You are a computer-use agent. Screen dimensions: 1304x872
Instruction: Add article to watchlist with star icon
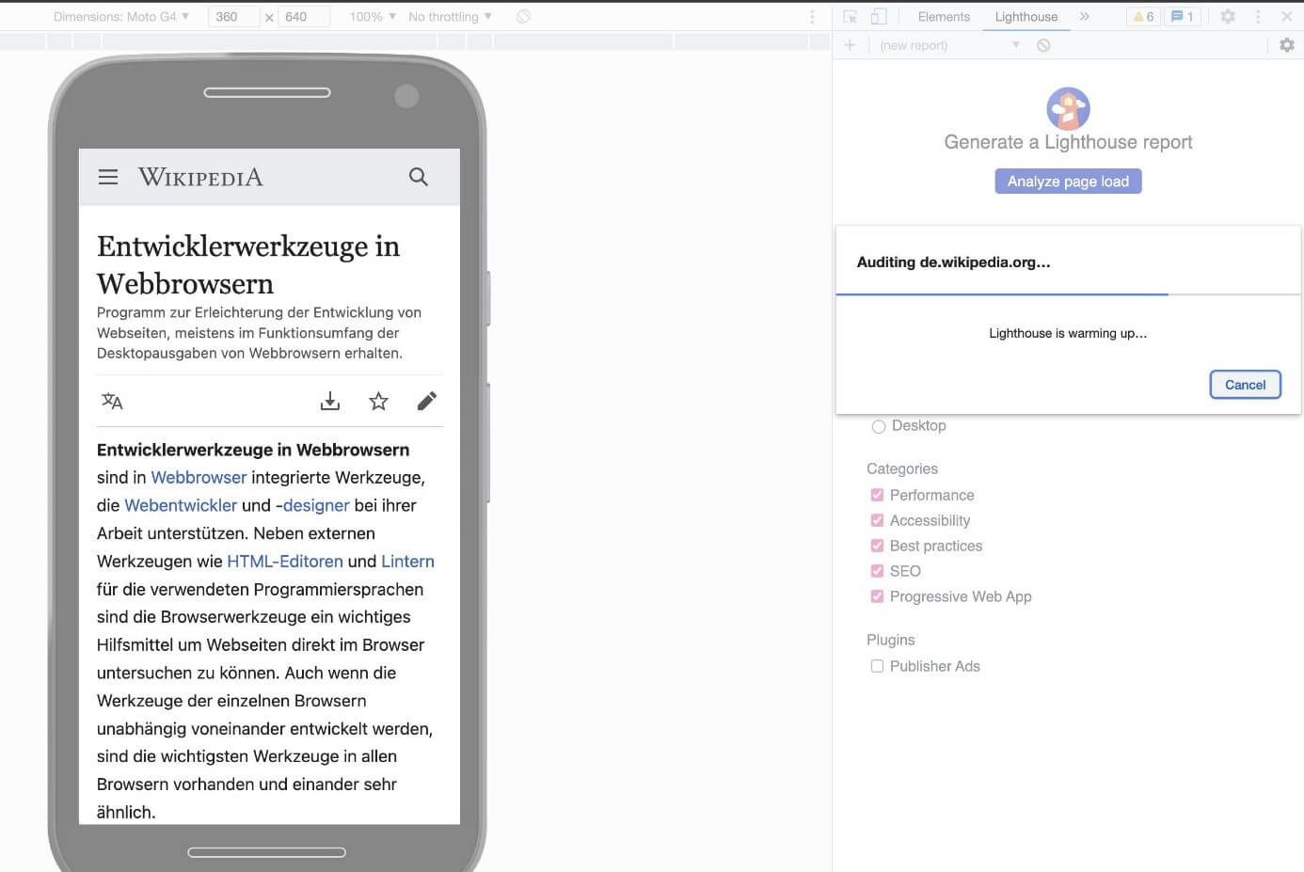378,402
